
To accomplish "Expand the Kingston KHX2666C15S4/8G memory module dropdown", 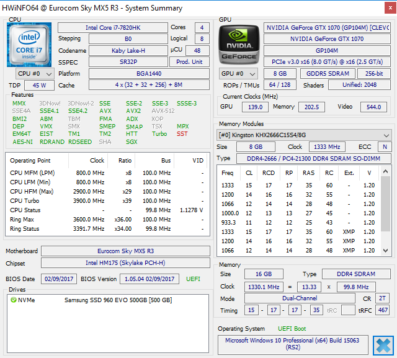I will (x=304, y=135).
